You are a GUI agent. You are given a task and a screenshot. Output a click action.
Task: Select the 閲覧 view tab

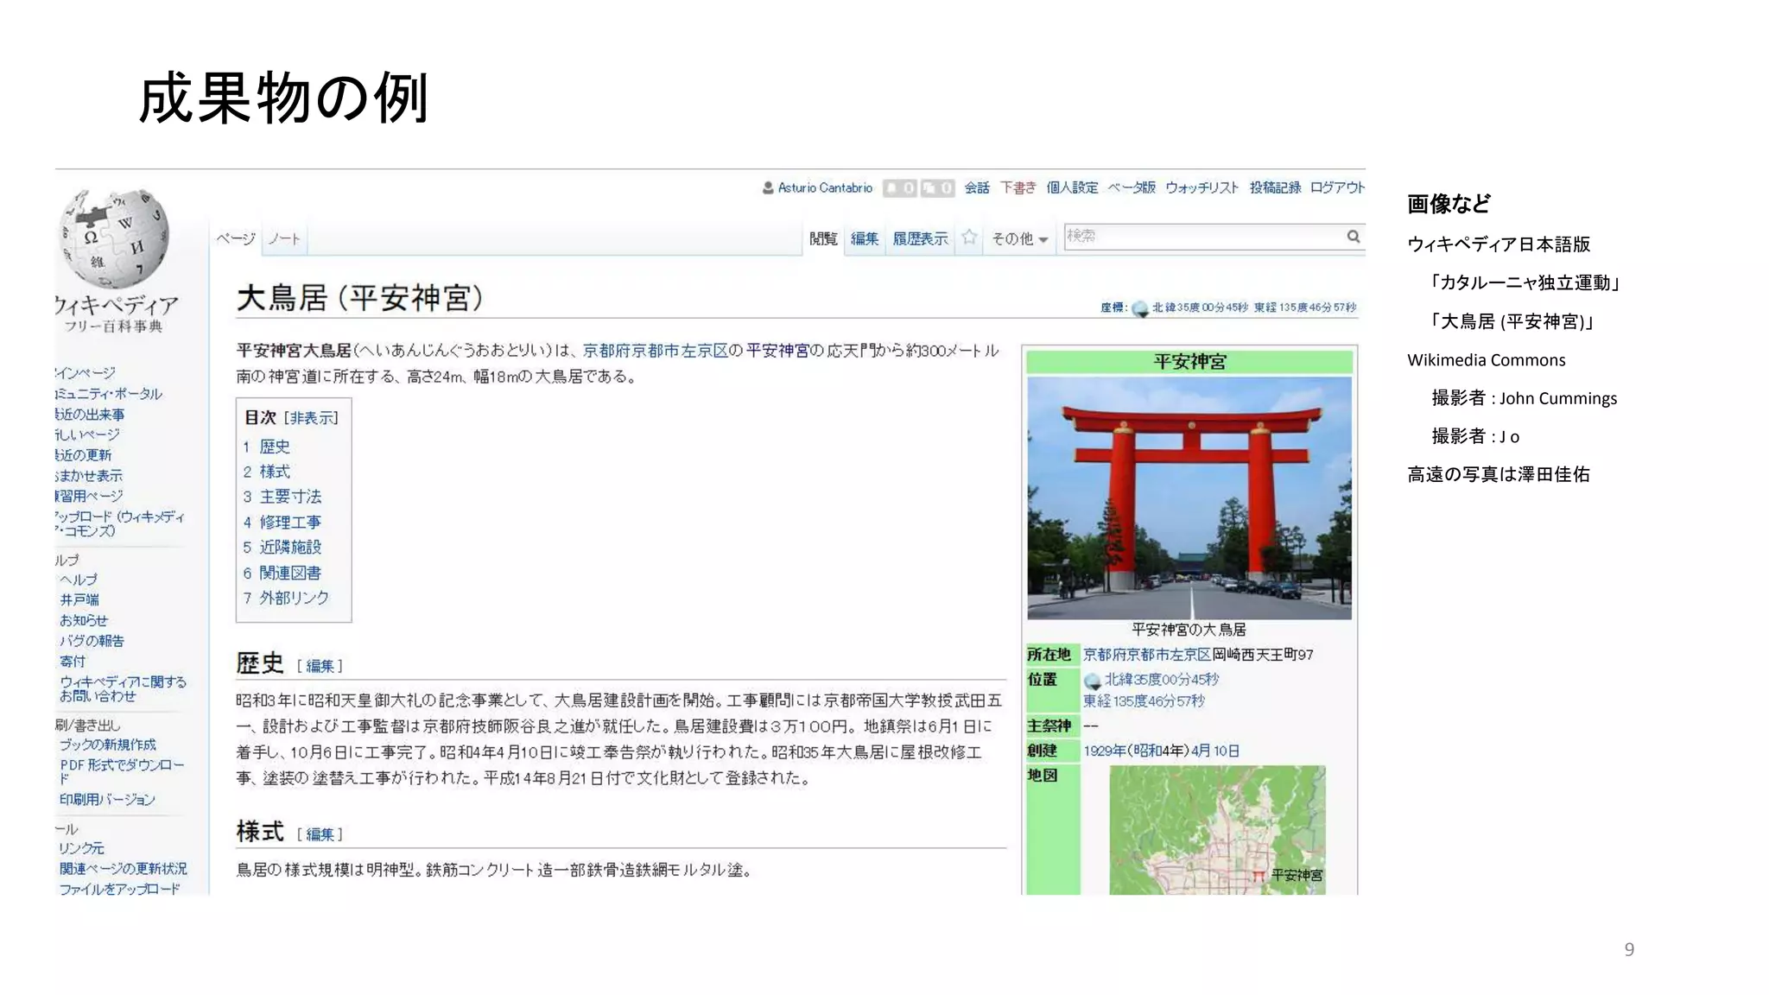point(823,238)
